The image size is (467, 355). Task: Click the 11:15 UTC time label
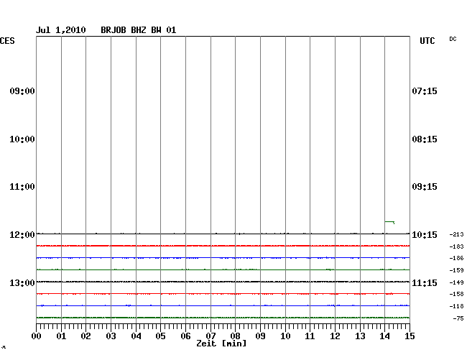(x=425, y=283)
